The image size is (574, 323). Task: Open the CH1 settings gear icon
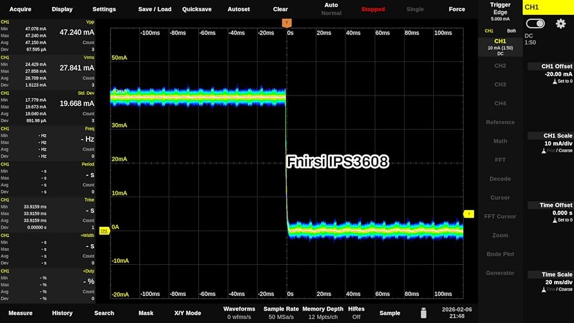(560, 24)
